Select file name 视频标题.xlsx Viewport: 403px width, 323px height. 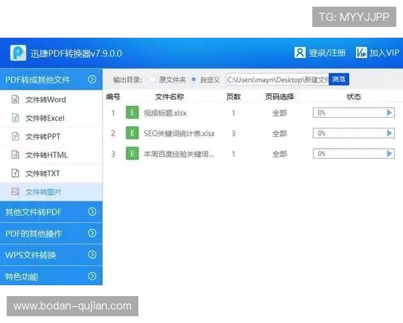tap(165, 113)
